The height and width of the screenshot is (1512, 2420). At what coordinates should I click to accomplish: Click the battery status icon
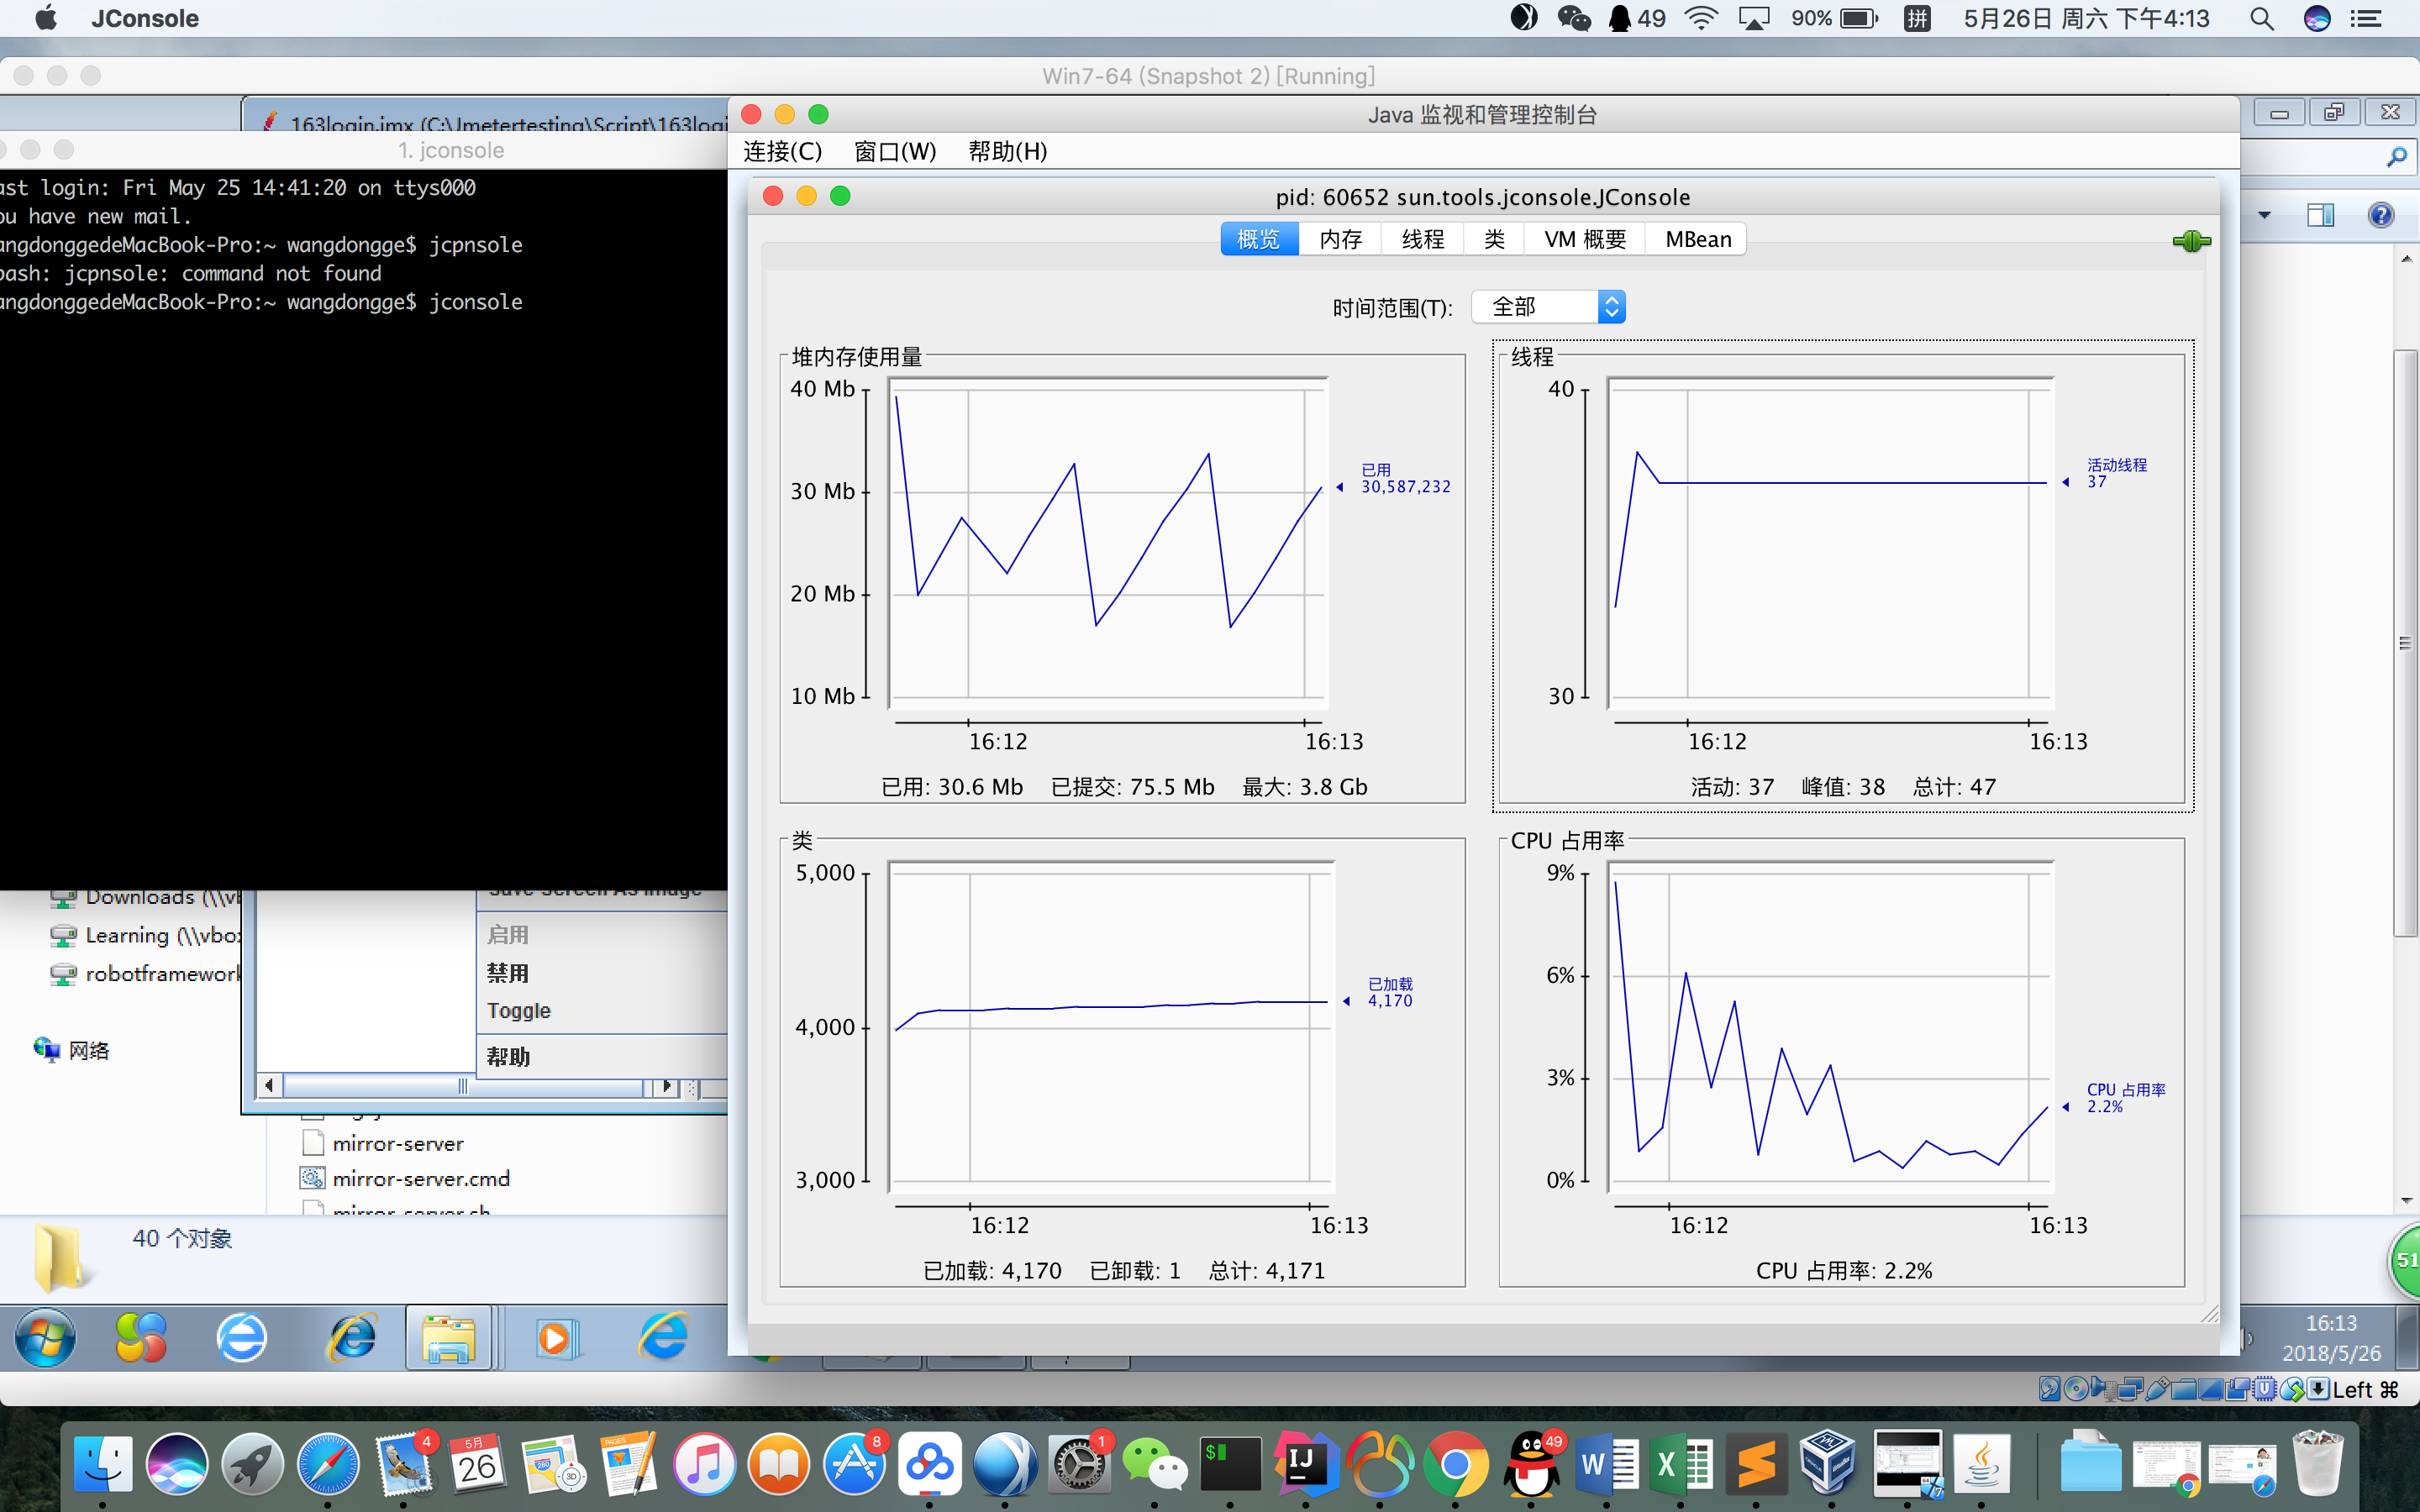click(x=1859, y=18)
